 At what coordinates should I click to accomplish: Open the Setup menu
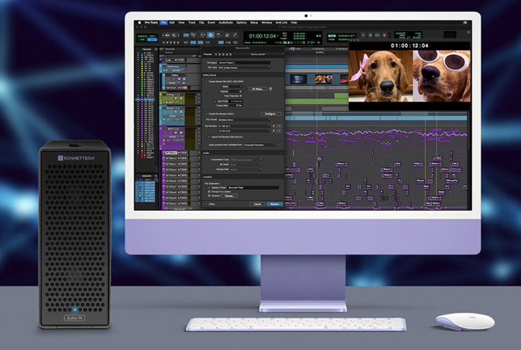[x=254, y=23]
